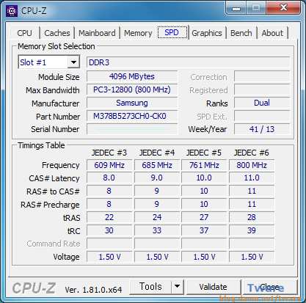The image size is (306, 303).
Task: Click the CPU-Z app icon in title bar
Action: pyautogui.click(x=12, y=11)
